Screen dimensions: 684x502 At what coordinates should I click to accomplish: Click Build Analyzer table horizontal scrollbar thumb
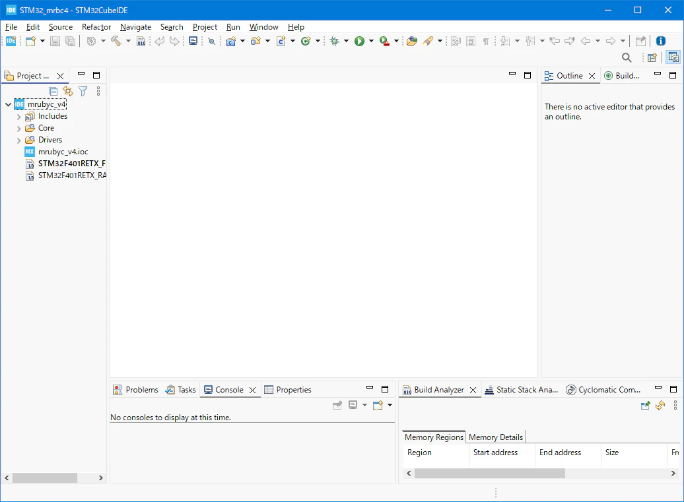pos(489,473)
